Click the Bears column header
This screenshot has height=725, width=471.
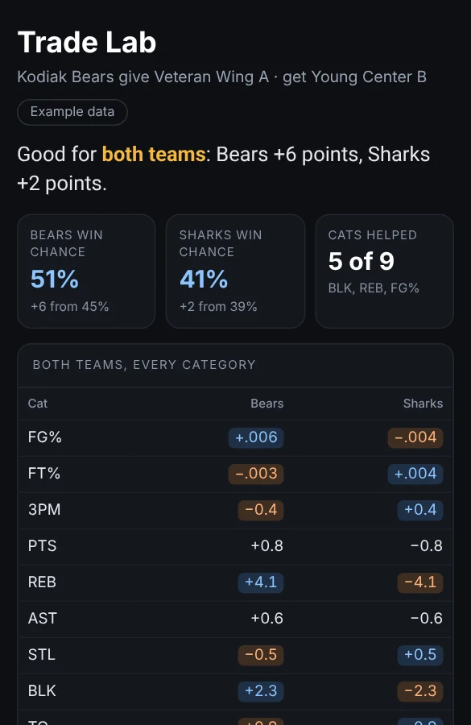click(x=266, y=404)
